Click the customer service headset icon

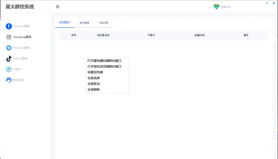[x=9, y=80]
